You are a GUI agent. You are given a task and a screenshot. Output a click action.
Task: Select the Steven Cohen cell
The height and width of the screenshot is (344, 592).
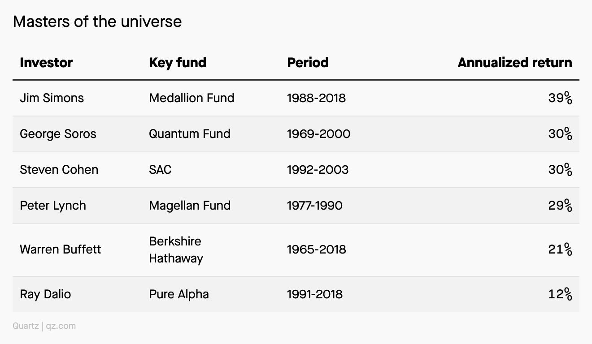pyautogui.click(x=59, y=170)
